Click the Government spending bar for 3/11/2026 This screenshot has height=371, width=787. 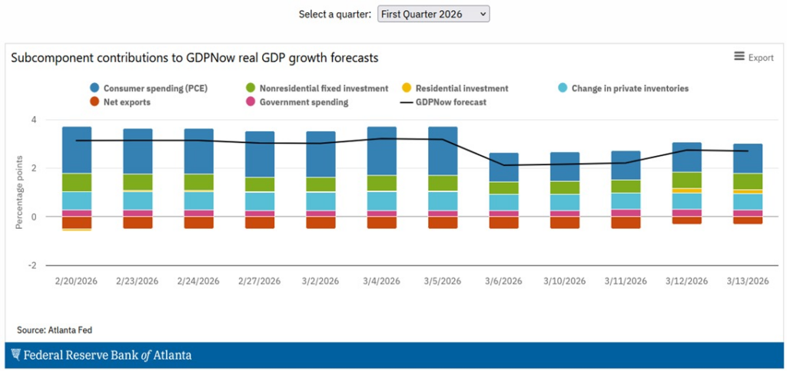[626, 213]
